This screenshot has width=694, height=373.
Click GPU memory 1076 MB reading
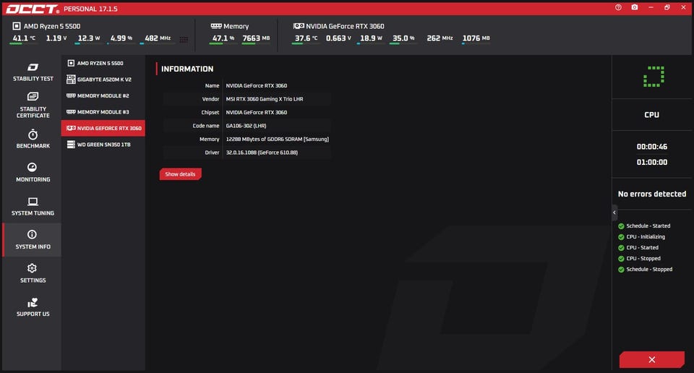click(476, 38)
